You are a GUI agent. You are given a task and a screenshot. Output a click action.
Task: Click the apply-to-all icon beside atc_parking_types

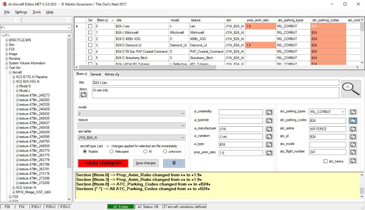pyautogui.click(x=353, y=112)
